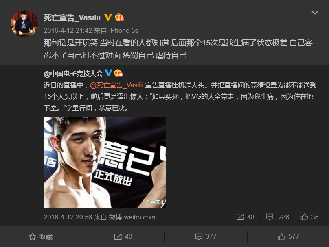
Task: Open @中国电子竞技大会 account link
Action: [x=73, y=74]
